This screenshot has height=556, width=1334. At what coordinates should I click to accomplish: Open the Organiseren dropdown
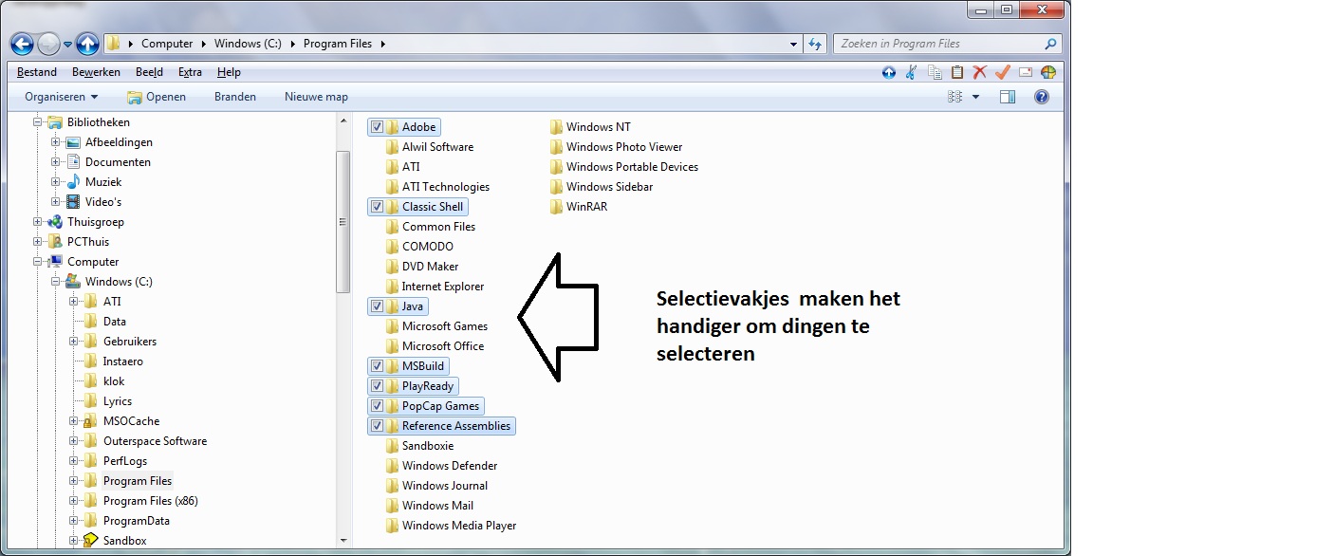[x=62, y=97]
